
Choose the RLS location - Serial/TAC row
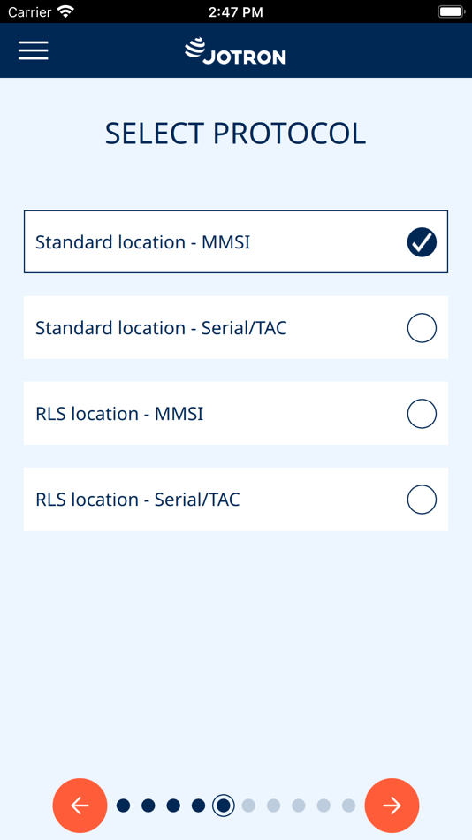(x=236, y=499)
